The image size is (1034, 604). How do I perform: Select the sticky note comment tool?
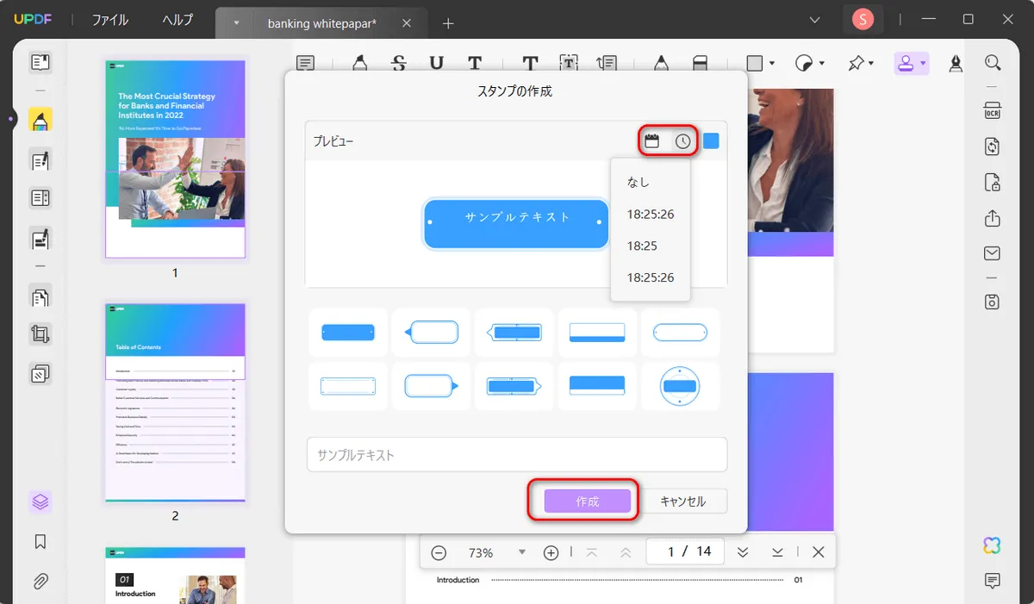coord(306,63)
